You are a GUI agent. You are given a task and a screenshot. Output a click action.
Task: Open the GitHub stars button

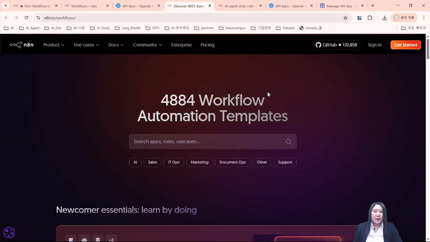[x=336, y=45]
